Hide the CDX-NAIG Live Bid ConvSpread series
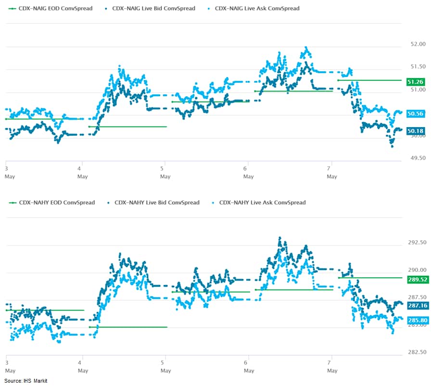This screenshot has width=431, height=387. coord(153,9)
